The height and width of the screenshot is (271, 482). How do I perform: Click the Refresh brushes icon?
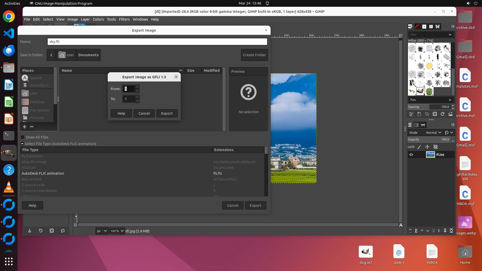(x=443, y=114)
